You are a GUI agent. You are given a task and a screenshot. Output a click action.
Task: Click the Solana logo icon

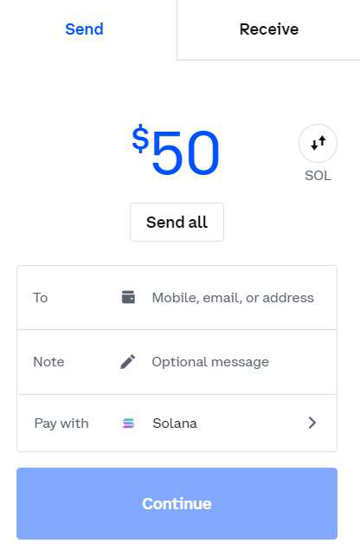(128, 423)
